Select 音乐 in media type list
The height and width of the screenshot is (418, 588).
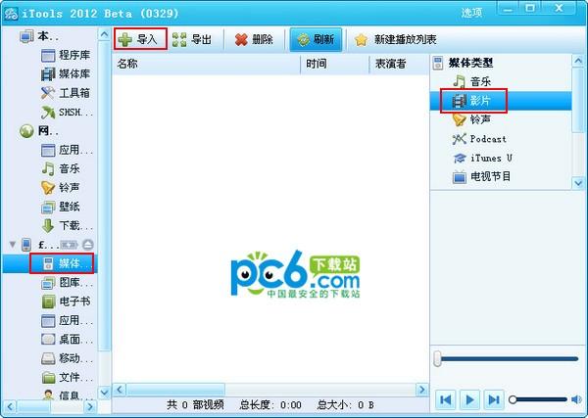pyautogui.click(x=471, y=81)
